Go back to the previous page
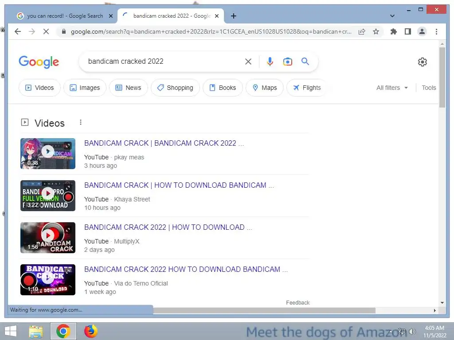Viewport: 454px width, 340px height. click(18, 31)
